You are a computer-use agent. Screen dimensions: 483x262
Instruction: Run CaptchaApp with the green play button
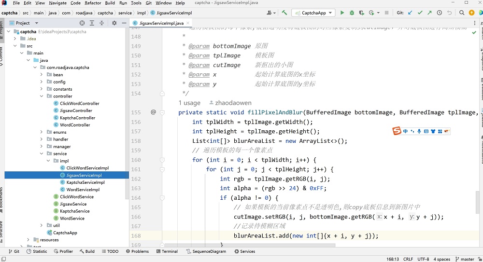342,13
